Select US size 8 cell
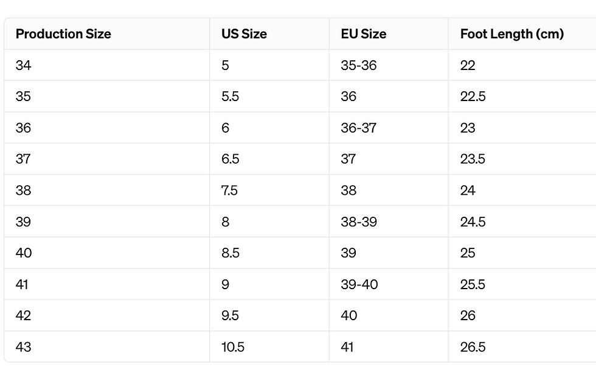 coord(269,222)
